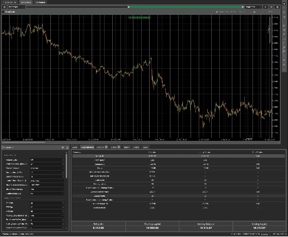Open the Yes dropdown below TP3 Pips

(47, 215)
